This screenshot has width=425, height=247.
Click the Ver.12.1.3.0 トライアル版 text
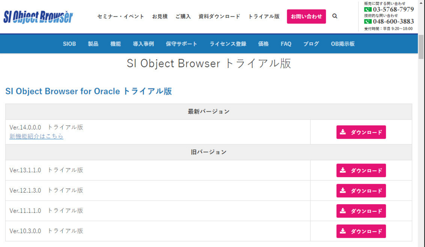coord(46,191)
